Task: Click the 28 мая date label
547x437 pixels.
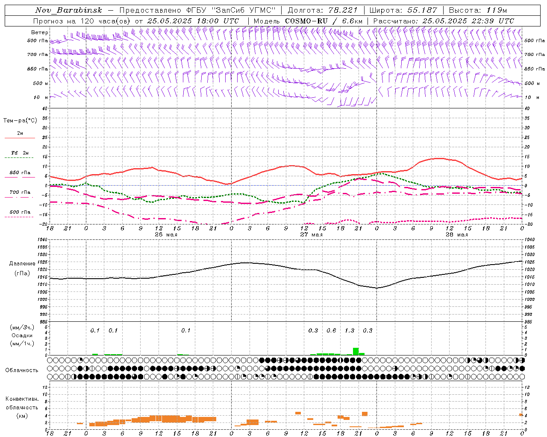Action: click(456, 235)
